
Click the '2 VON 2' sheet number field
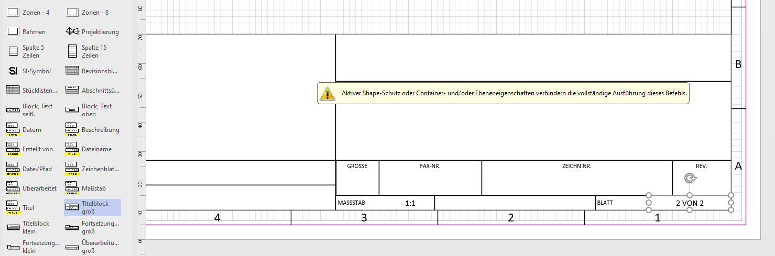690,203
